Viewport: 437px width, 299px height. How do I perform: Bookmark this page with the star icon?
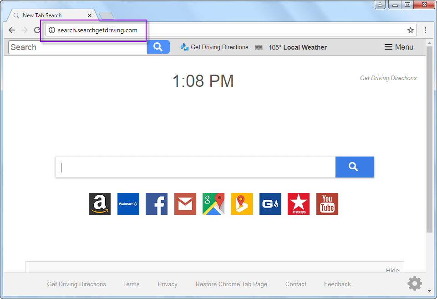point(410,30)
